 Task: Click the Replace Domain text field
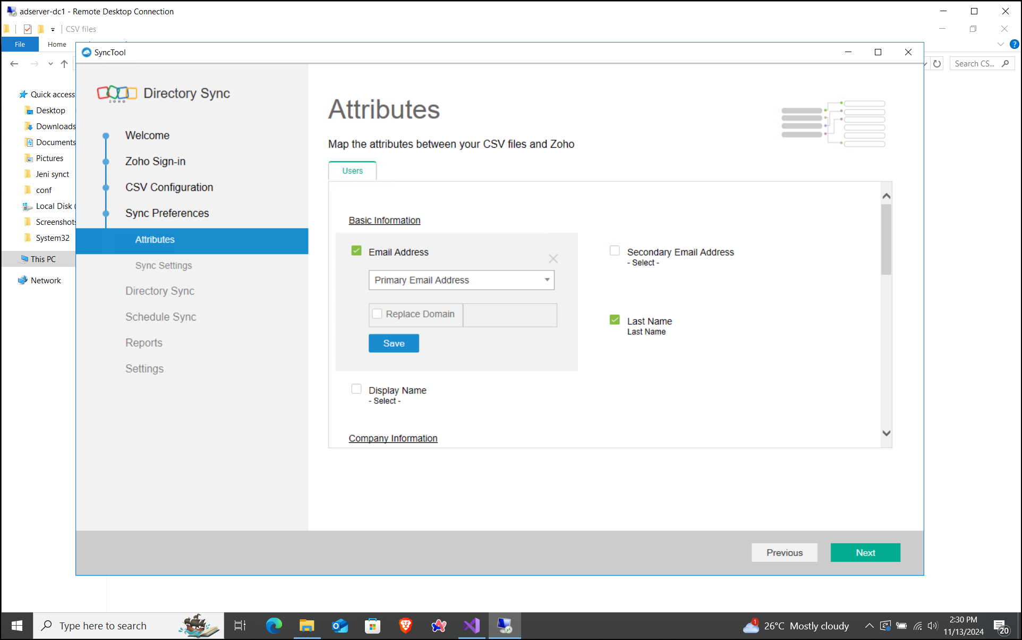[509, 315]
